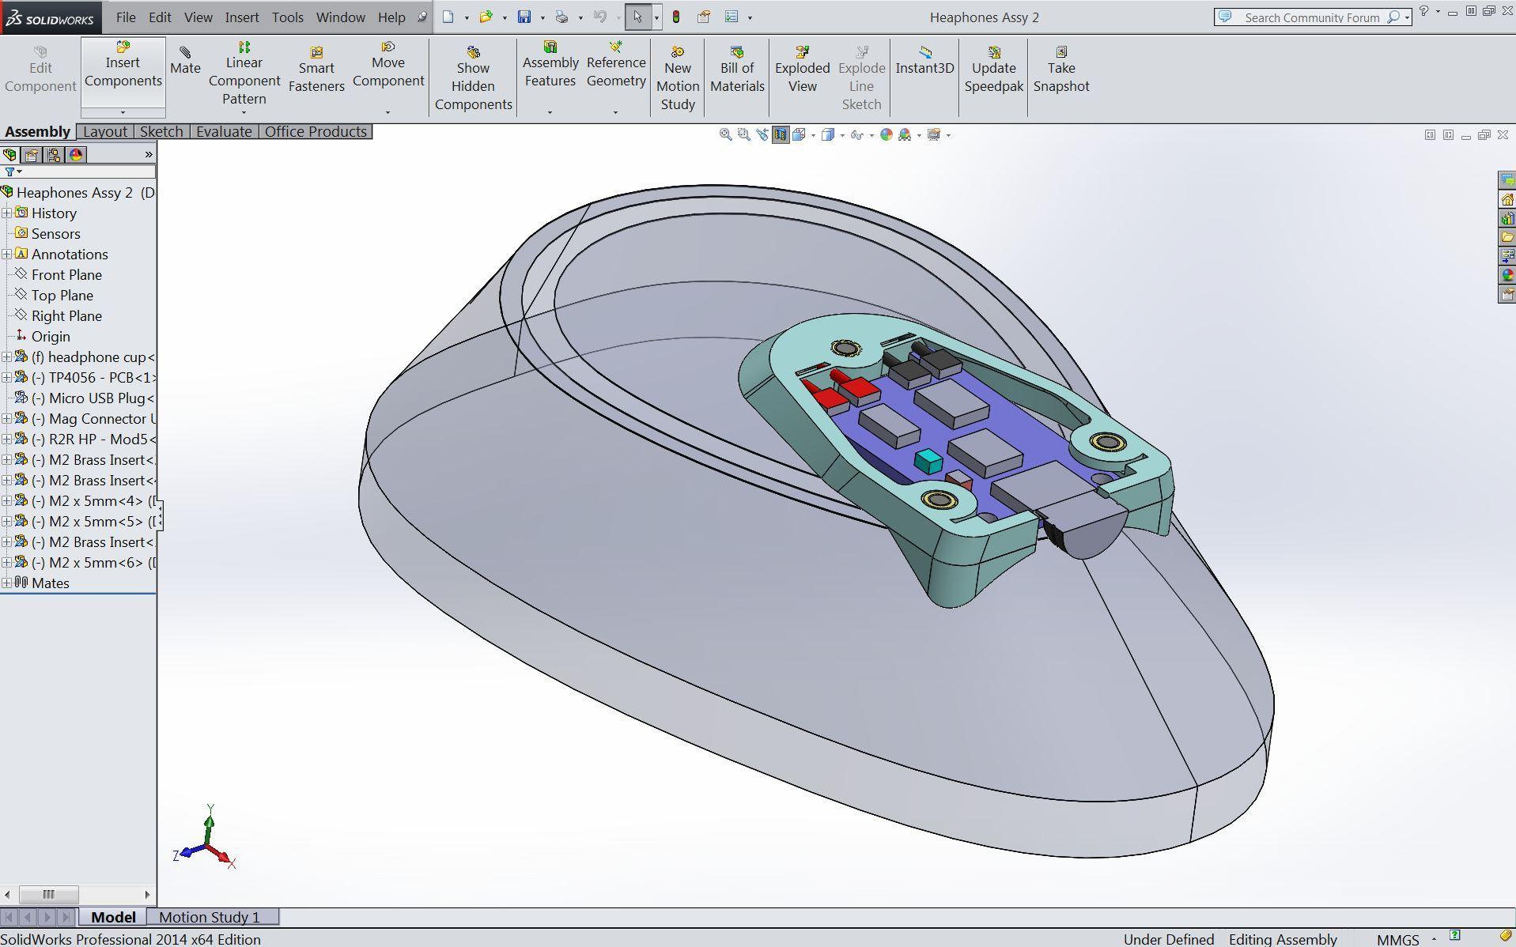Select Linear Component Pattern

(x=244, y=73)
